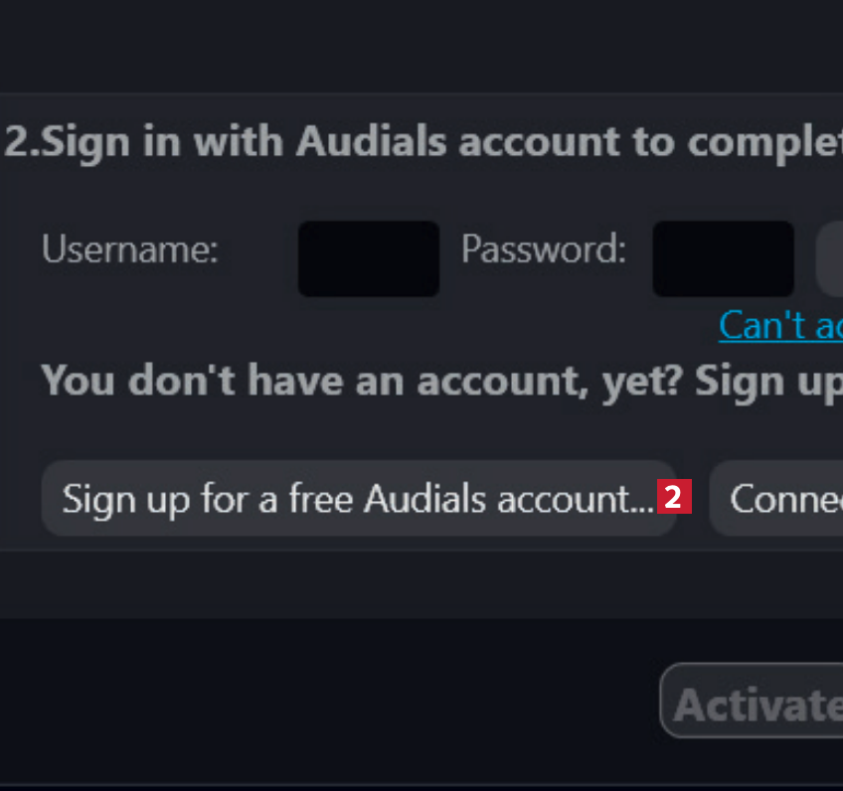Click the red number 2 badge
Screen dimensions: 843x791
673,497
